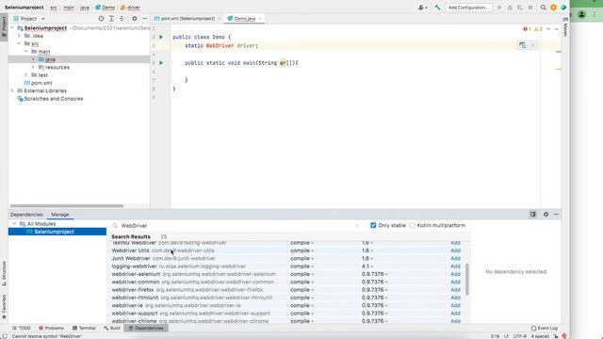Select pom.xml in project tree
This screenshot has width=603, height=339.
38,83
